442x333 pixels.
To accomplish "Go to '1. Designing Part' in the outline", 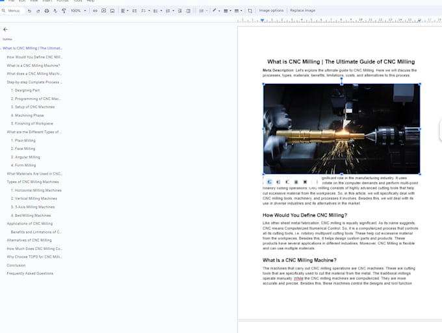I will 25,90.
